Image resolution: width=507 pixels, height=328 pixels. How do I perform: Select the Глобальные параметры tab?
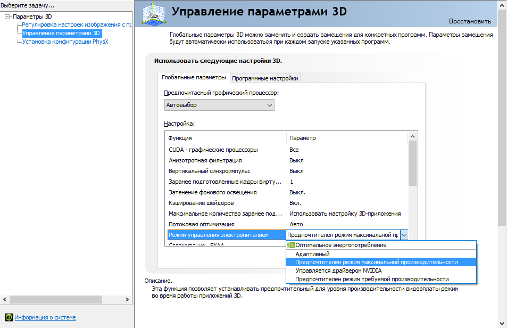(x=194, y=78)
